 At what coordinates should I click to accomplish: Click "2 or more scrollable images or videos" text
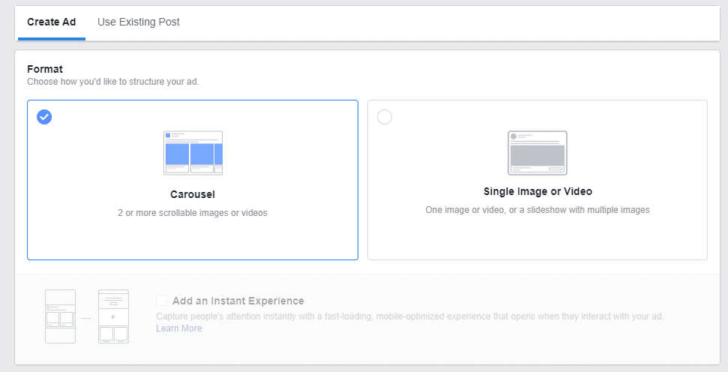coord(193,213)
